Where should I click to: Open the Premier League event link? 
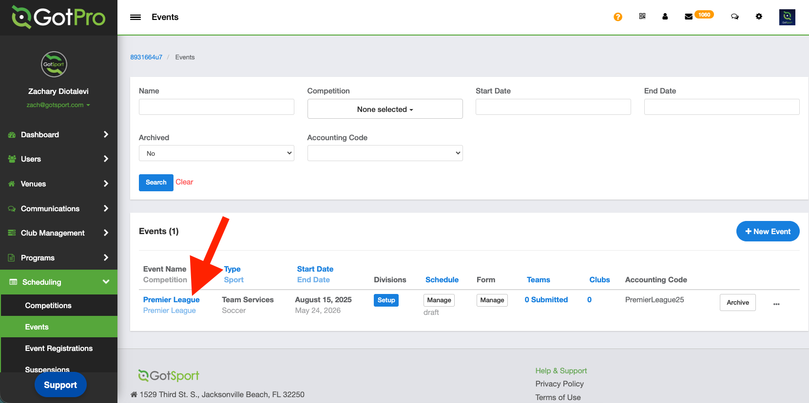point(171,300)
